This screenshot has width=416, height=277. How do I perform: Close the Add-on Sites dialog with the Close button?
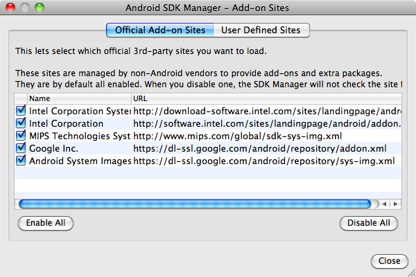pyautogui.click(x=389, y=261)
